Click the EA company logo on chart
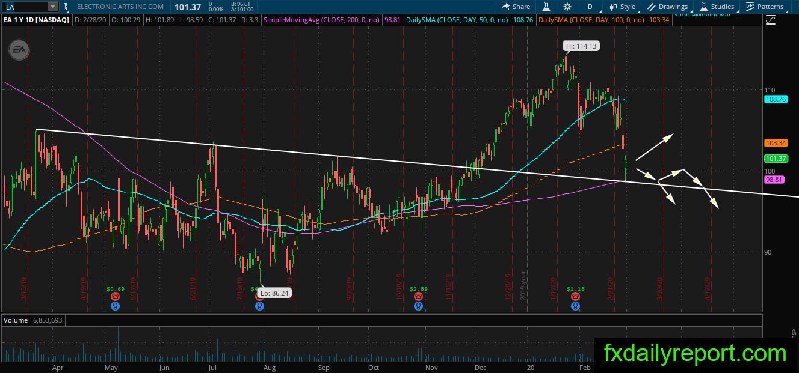The width and height of the screenshot is (799, 373). point(19,50)
